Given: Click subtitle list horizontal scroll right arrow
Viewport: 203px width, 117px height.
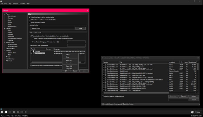Looking at the screenshot, I should (196, 93).
